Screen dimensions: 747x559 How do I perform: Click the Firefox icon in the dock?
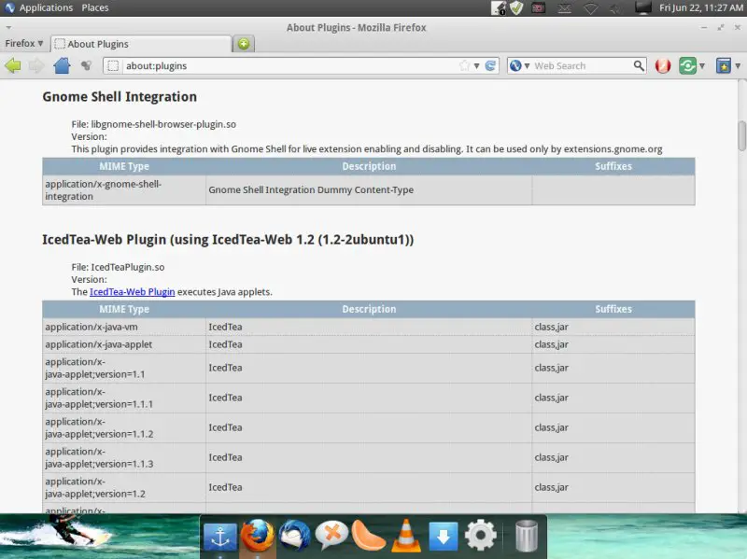point(258,536)
